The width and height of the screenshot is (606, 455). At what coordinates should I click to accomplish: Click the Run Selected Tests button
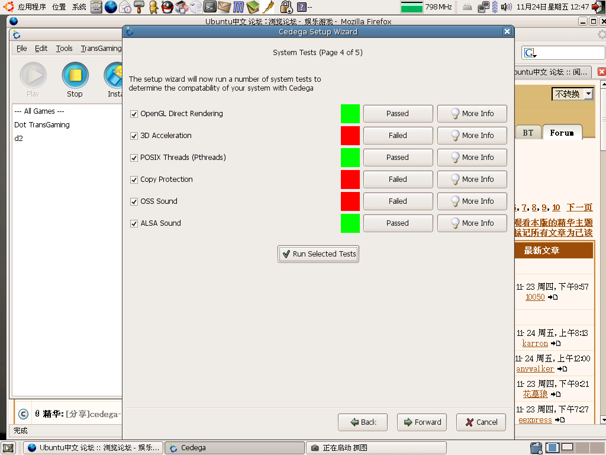(318, 254)
